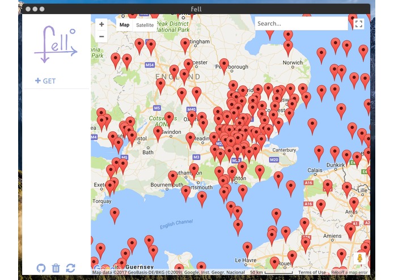Focus the Search... input field
This screenshot has width=394, height=280.
click(301, 24)
